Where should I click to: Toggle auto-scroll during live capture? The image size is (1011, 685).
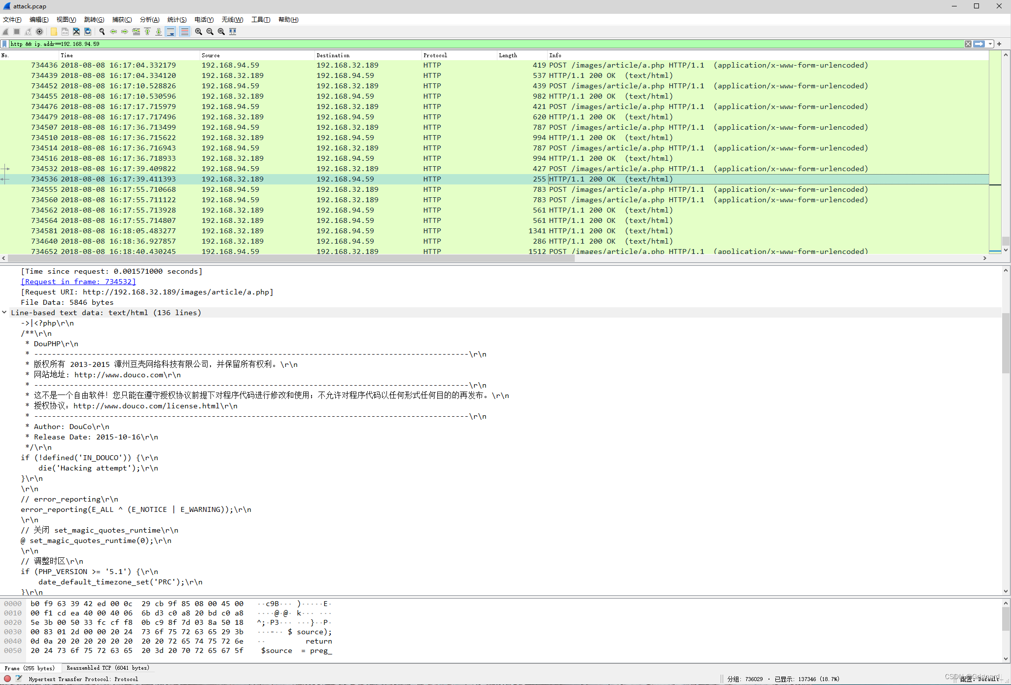[x=171, y=32]
